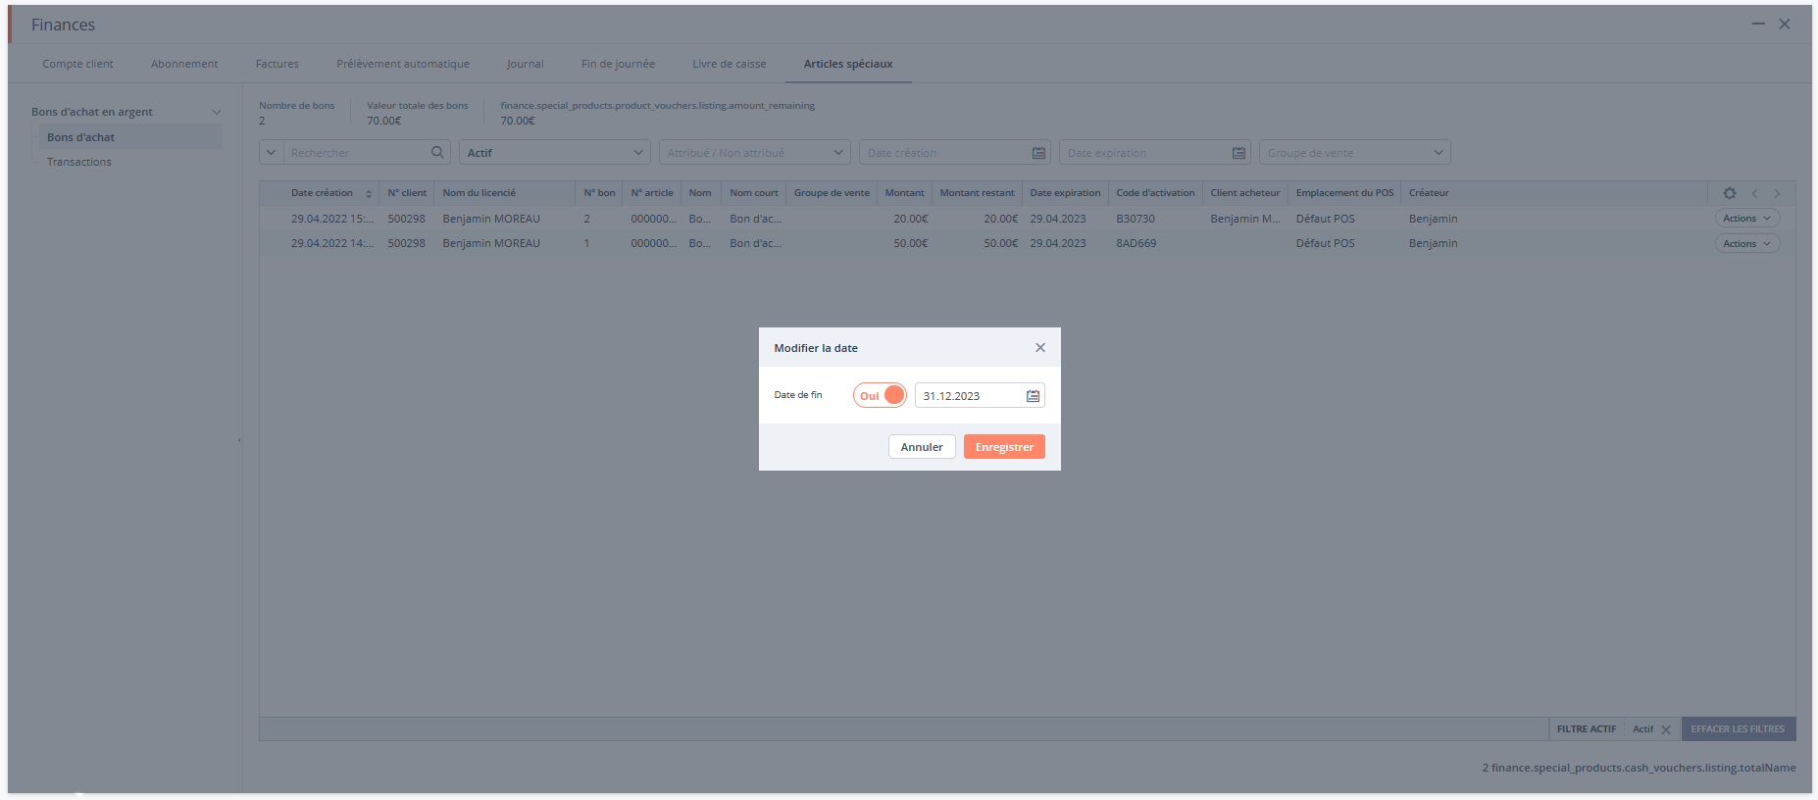Open Actions menu for voucher B30730
The width and height of the screenshot is (1818, 800).
(x=1746, y=219)
